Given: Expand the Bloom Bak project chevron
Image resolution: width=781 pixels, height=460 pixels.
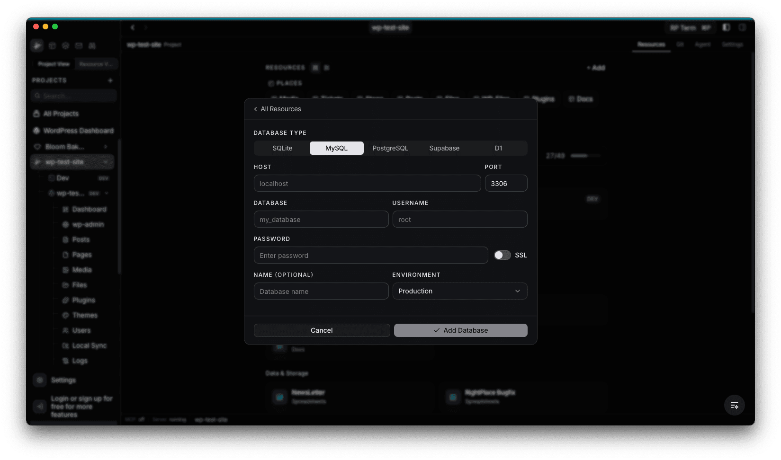Looking at the screenshot, I should [x=106, y=147].
